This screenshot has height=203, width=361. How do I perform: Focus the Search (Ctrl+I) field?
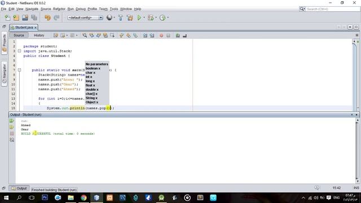pyautogui.click(x=333, y=9)
